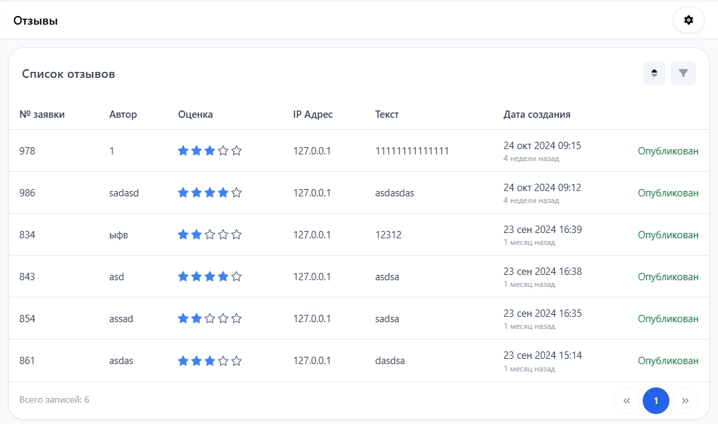Click the "Автор" column header
Viewport: 718px width, 424px height.
(123, 114)
